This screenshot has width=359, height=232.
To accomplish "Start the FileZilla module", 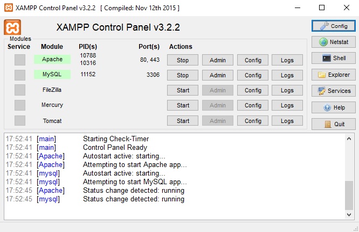I will click(x=183, y=90).
